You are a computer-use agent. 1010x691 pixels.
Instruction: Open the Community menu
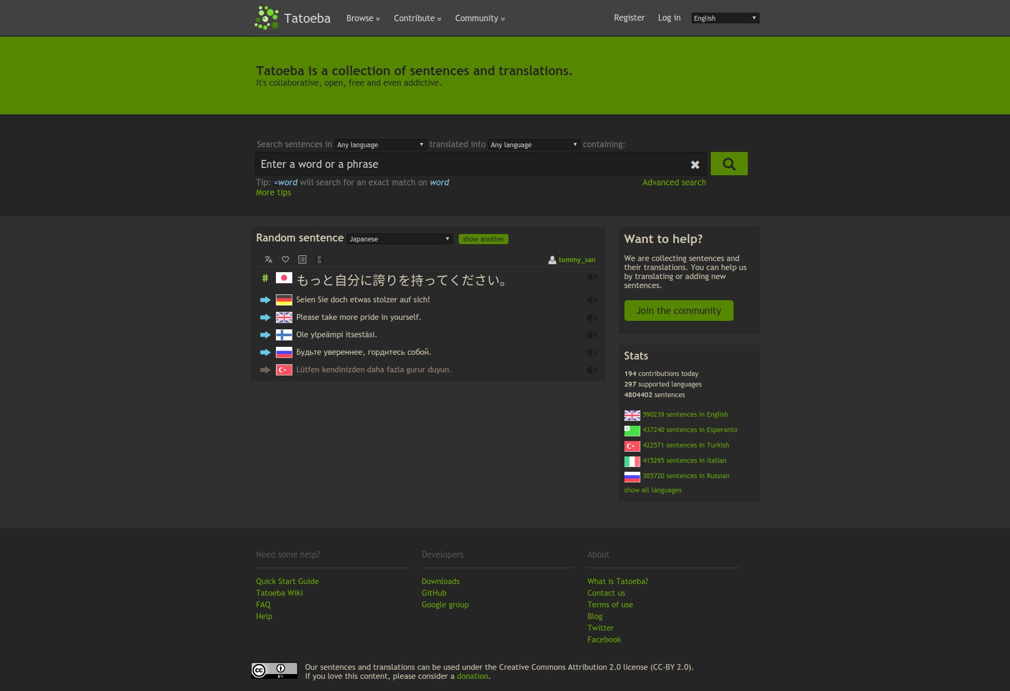click(x=480, y=18)
